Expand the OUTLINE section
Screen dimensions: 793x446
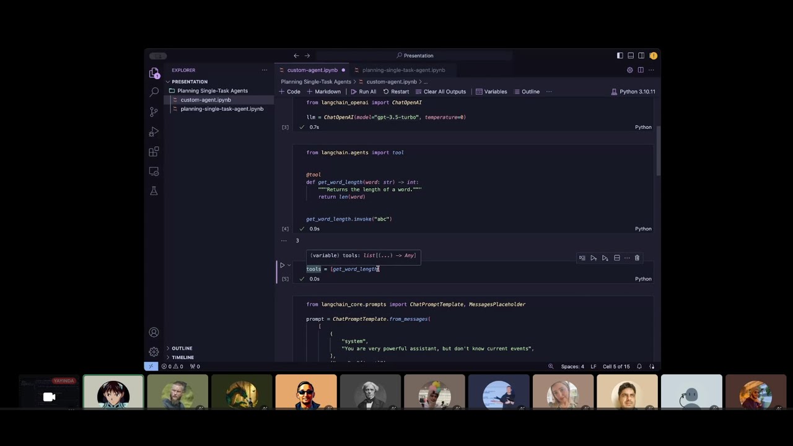pyautogui.click(x=182, y=348)
